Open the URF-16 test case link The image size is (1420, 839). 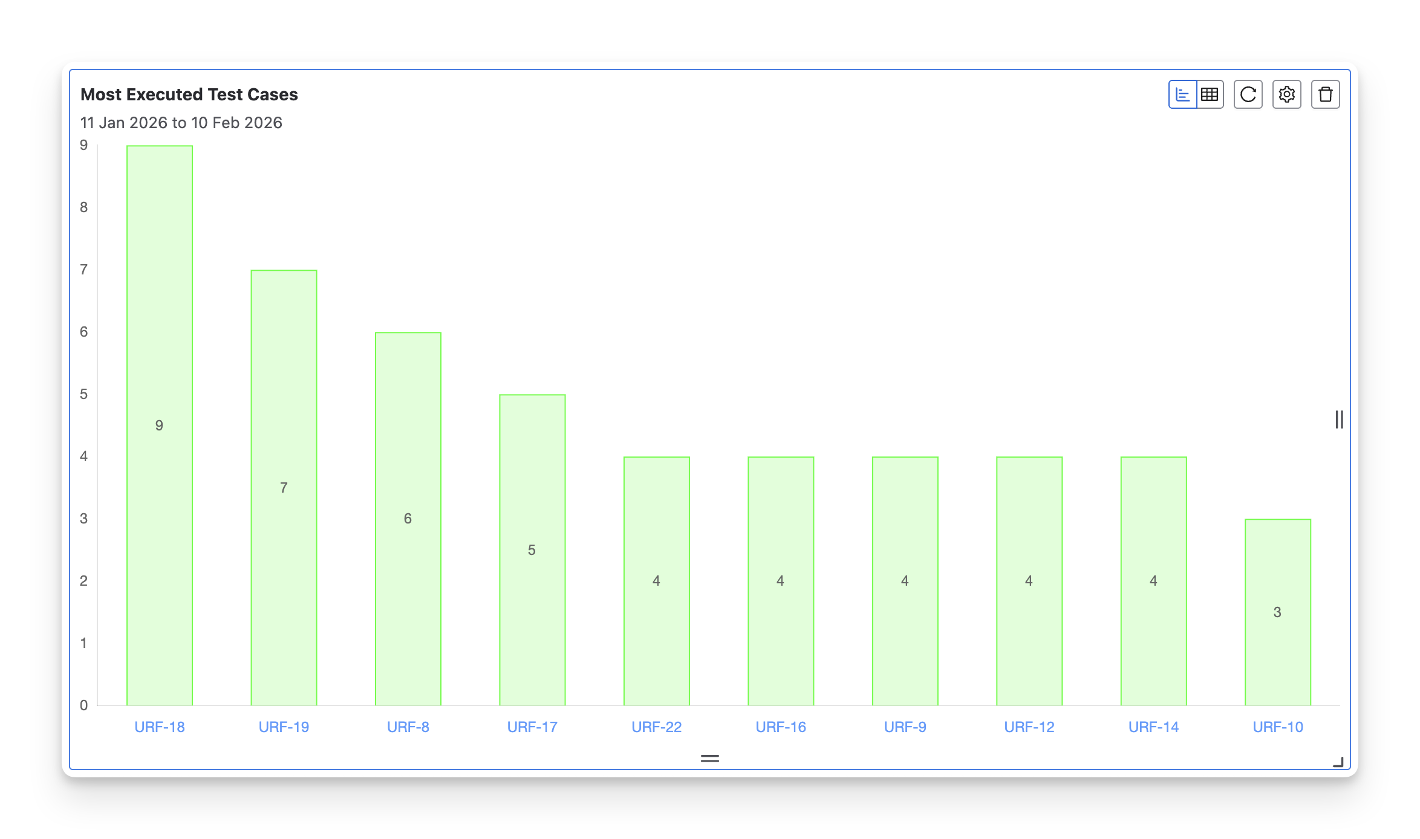coord(781,727)
